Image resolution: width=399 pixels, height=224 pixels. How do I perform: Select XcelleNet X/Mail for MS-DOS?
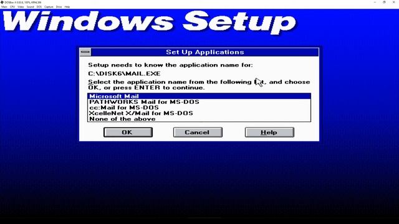click(199, 113)
